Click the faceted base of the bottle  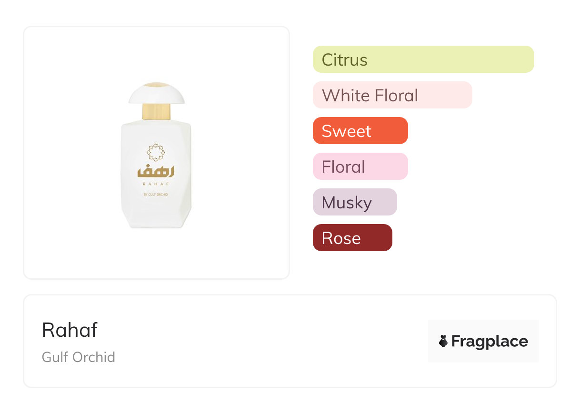(x=156, y=220)
